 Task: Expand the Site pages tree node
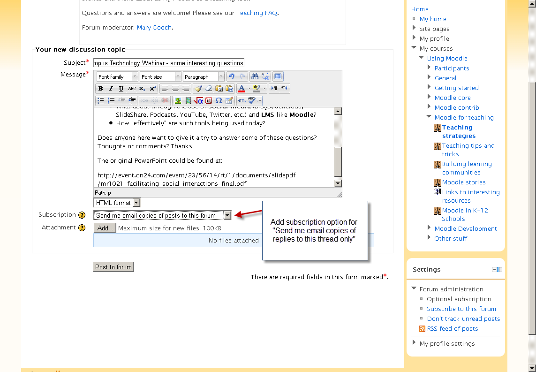point(414,28)
